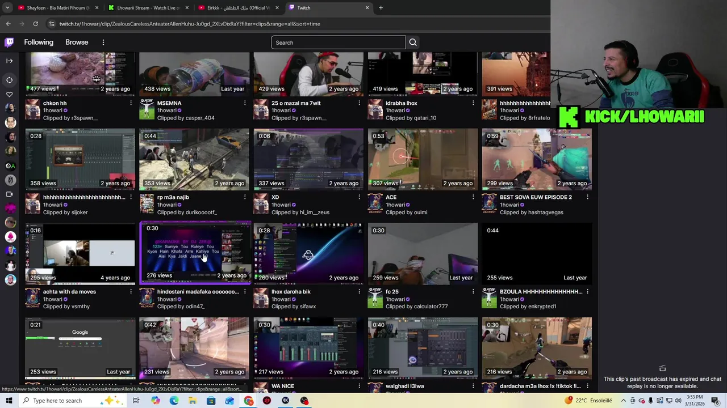Open the rp m3a najib clip thumbnail
Viewport: 727px width, 408px height.
tap(194, 159)
